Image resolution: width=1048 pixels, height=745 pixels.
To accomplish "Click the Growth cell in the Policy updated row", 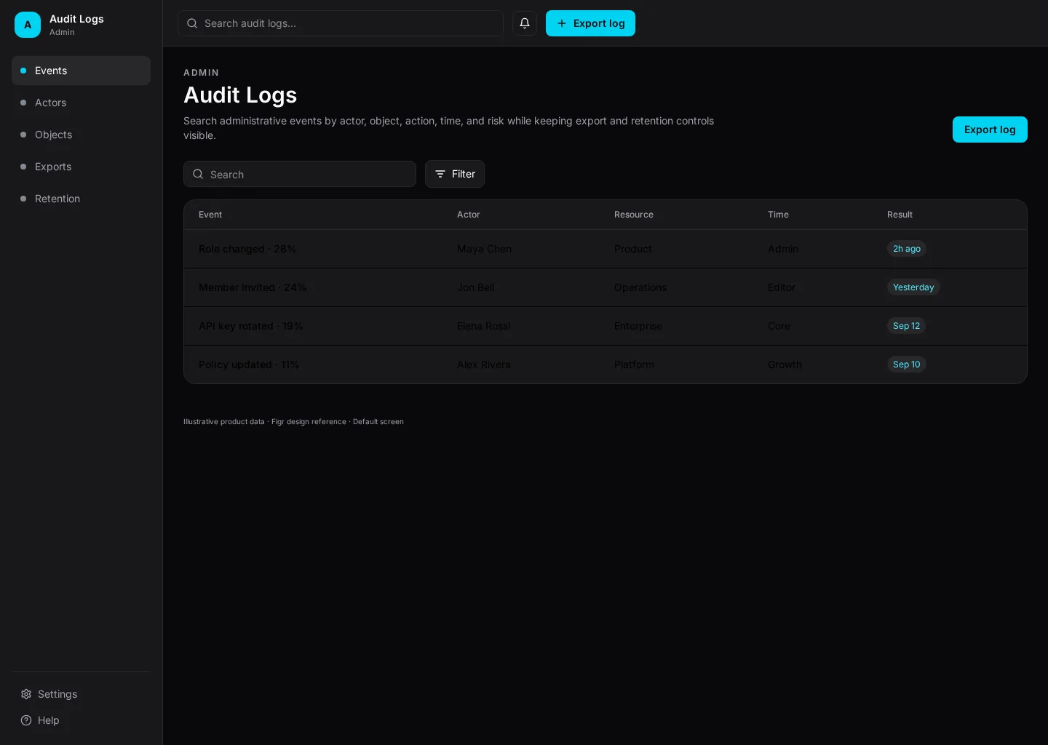I will pos(785,364).
